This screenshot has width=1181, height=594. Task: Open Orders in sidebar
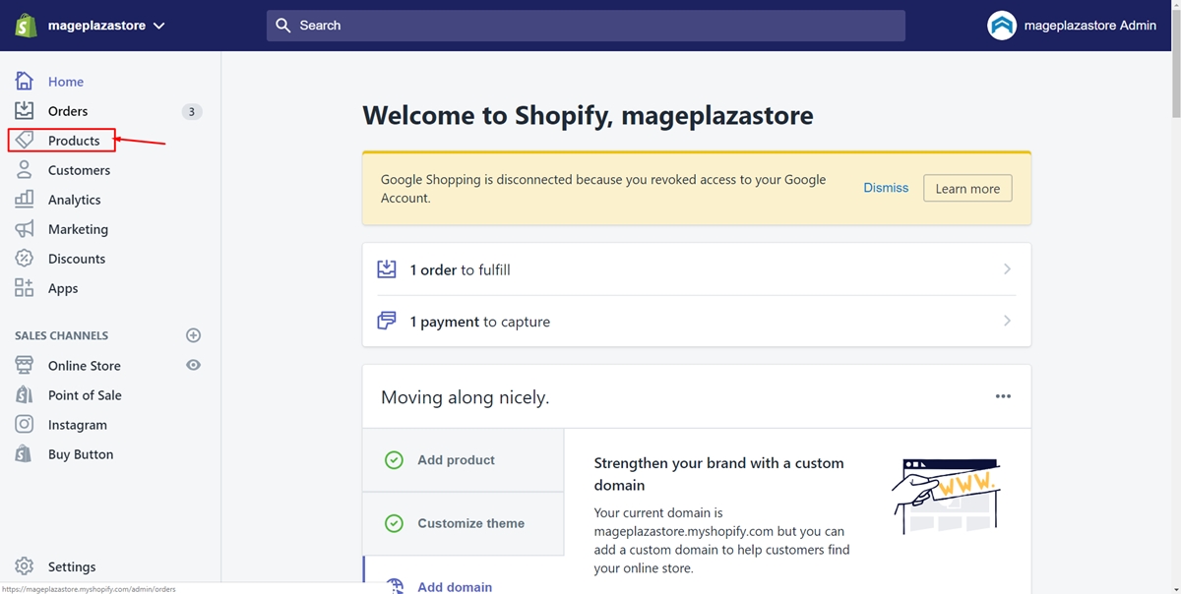(68, 111)
